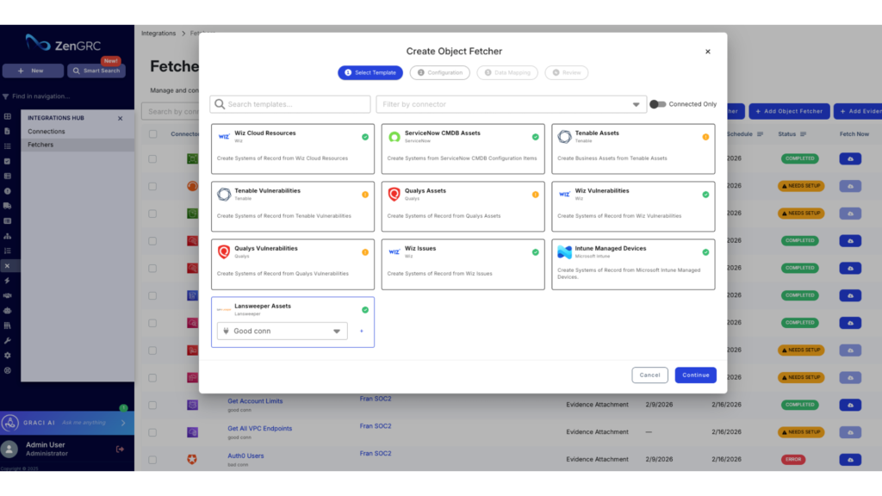Screen dimensions: 882x496
Task: Click the ERROR status badge for Auth0 Users
Action: 792,460
